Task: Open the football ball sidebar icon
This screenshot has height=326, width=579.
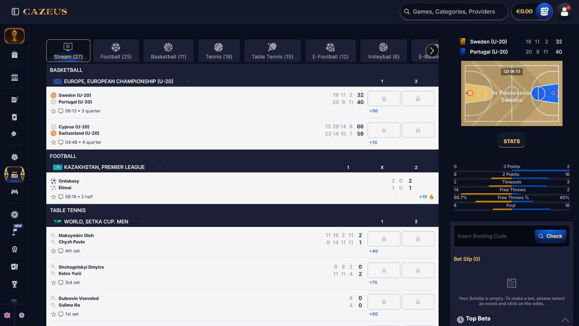Action: click(14, 157)
